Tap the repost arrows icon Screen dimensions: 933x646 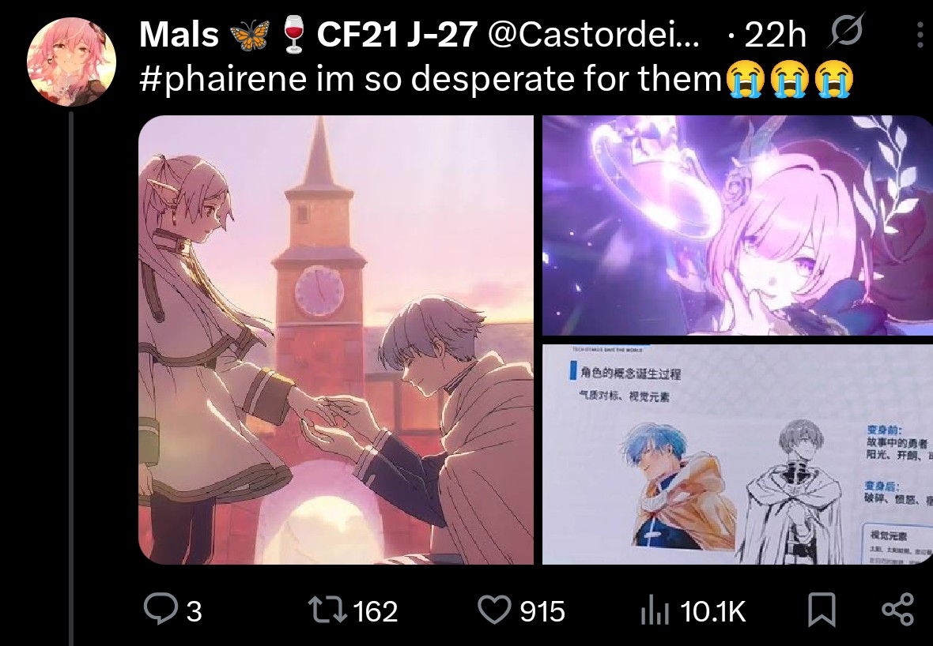pyautogui.click(x=327, y=610)
